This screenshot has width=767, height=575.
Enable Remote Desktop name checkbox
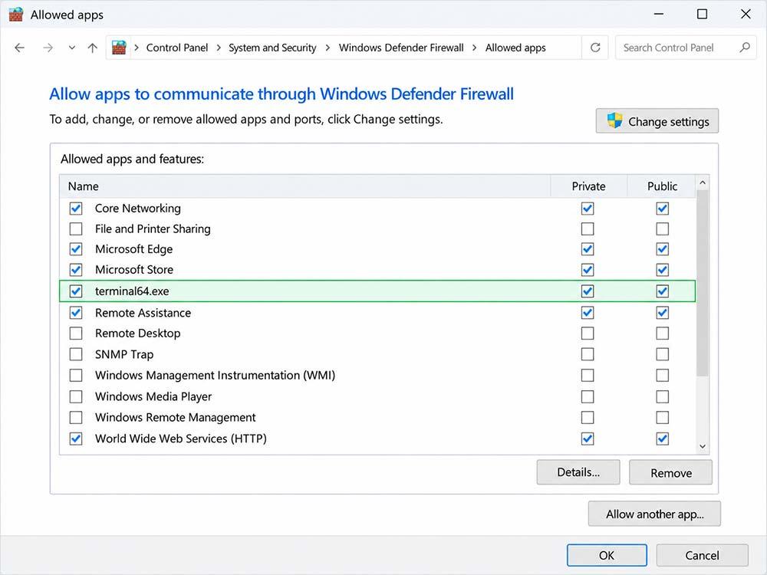[76, 333]
